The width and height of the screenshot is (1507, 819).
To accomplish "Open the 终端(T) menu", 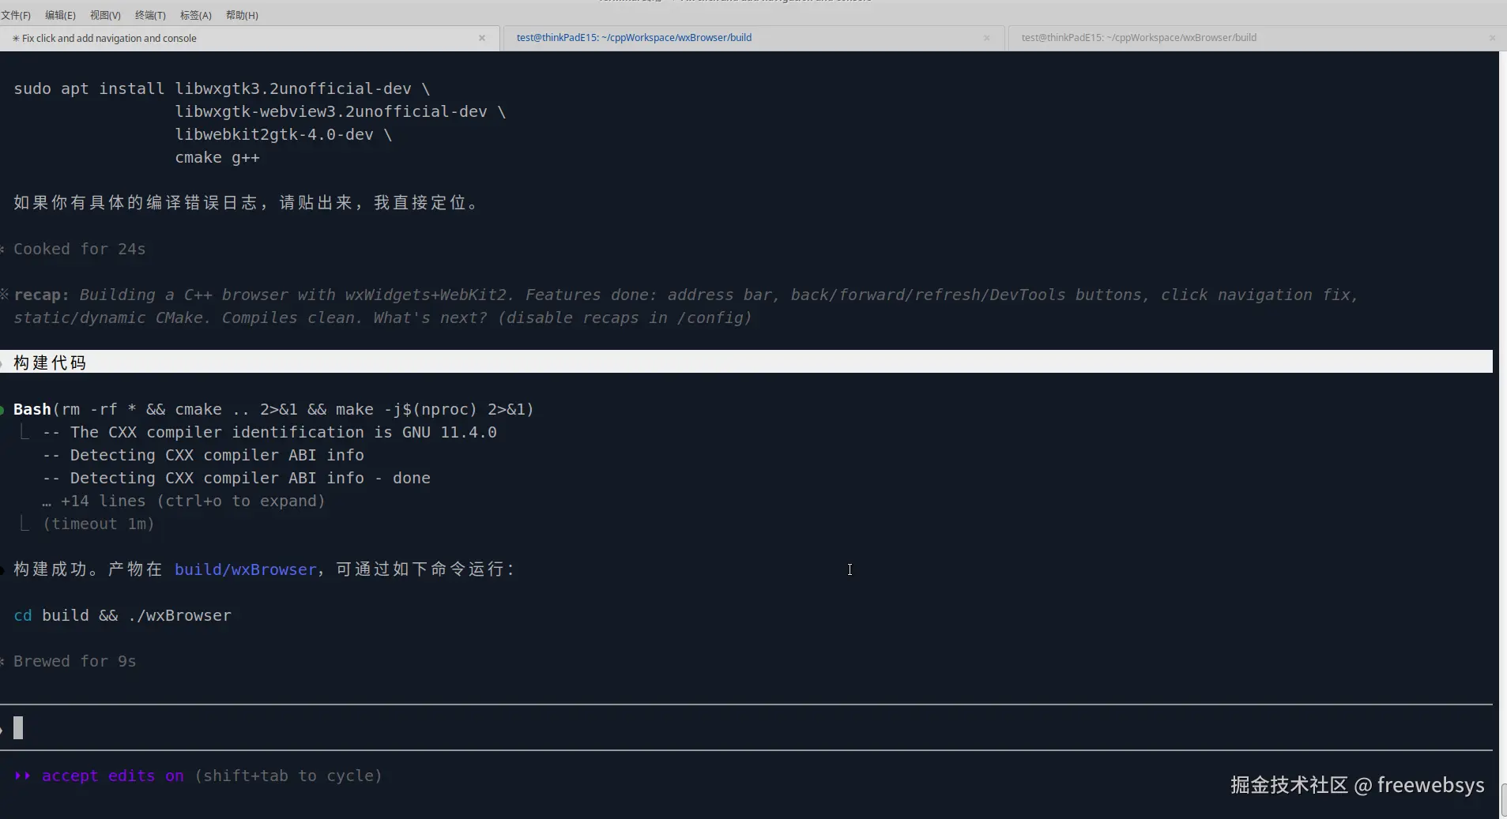I will pyautogui.click(x=150, y=15).
